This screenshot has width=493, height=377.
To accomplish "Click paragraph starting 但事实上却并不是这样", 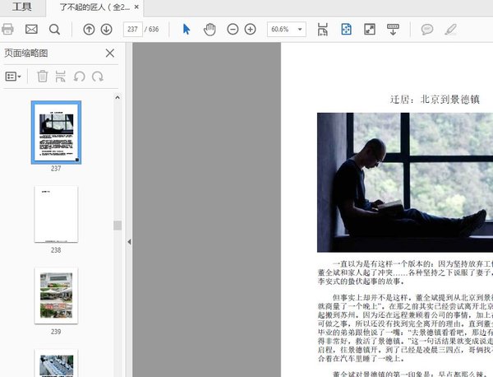I will coord(405,328).
